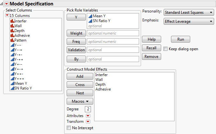Viewport: 216px width, 134px height.
Task: Select Depth in the model effects list
Action: click(x=101, y=84)
